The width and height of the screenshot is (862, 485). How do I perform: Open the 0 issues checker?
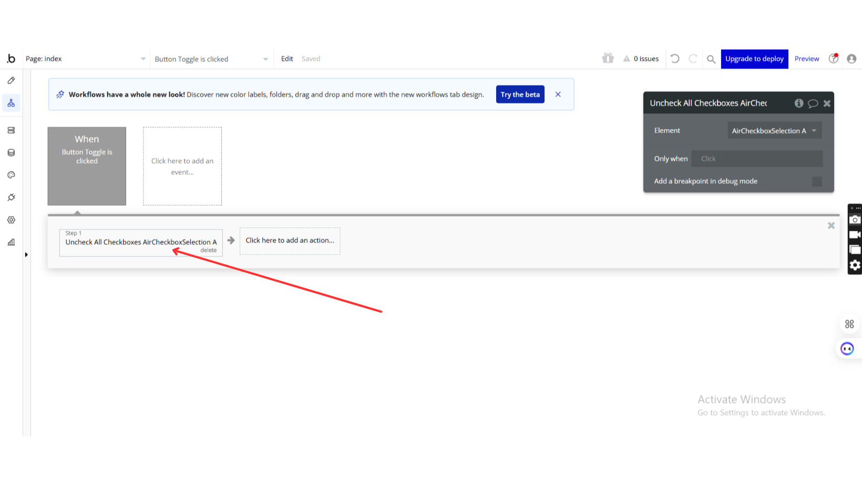641,59
